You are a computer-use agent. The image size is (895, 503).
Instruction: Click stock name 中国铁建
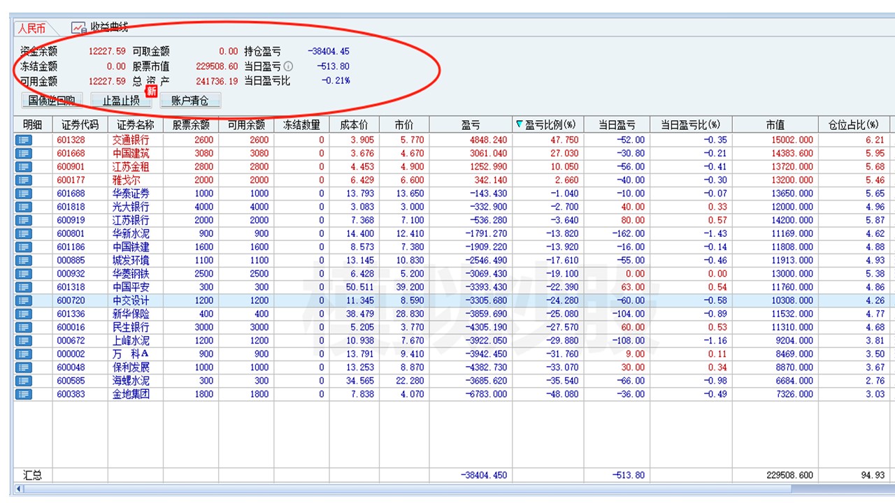(131, 247)
